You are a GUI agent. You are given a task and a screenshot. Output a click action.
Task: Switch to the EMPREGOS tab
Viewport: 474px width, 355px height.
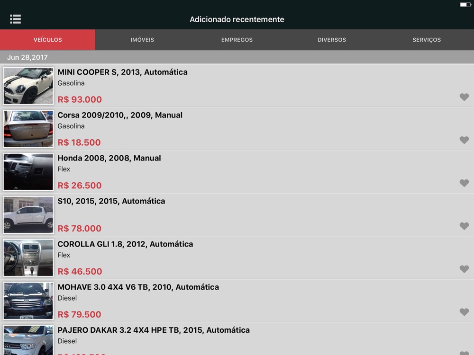pyautogui.click(x=237, y=40)
